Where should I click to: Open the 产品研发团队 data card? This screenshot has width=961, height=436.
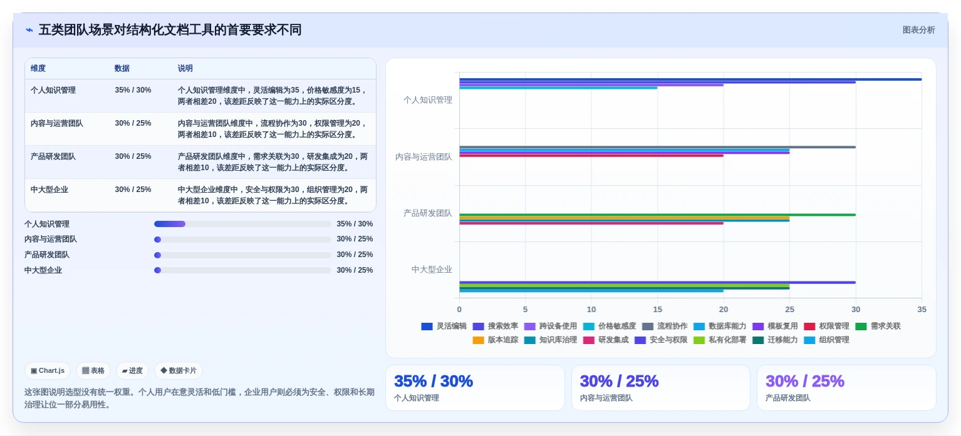click(x=846, y=388)
